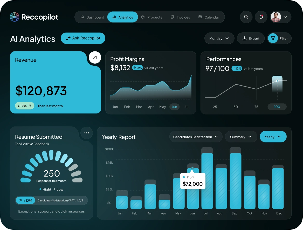Screen dimensions: 303x230
Task: Expand the Candidates Satisfaction dropdown
Action: [x=196, y=137]
